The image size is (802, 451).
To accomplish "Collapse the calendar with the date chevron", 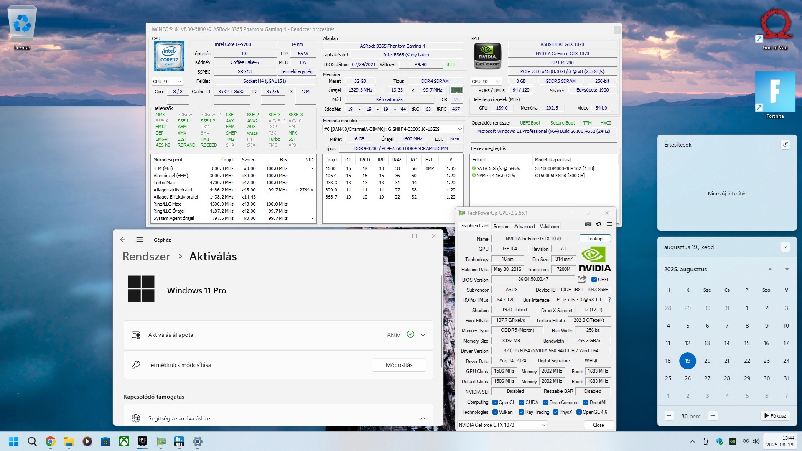I will tap(785, 247).
